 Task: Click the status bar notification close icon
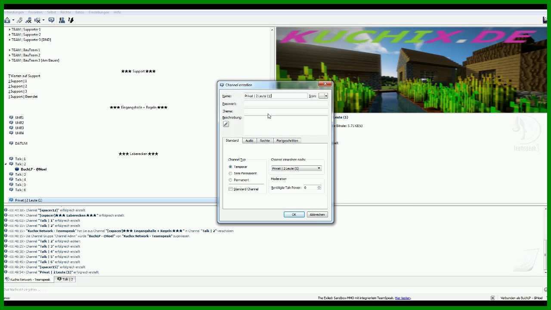[492, 298]
